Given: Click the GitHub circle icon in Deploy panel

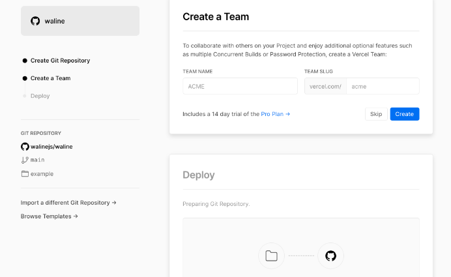Looking at the screenshot, I should point(330,256).
